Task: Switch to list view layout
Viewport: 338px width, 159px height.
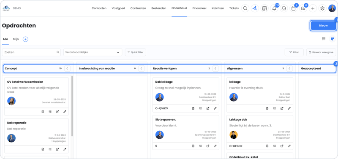Action: point(324,39)
